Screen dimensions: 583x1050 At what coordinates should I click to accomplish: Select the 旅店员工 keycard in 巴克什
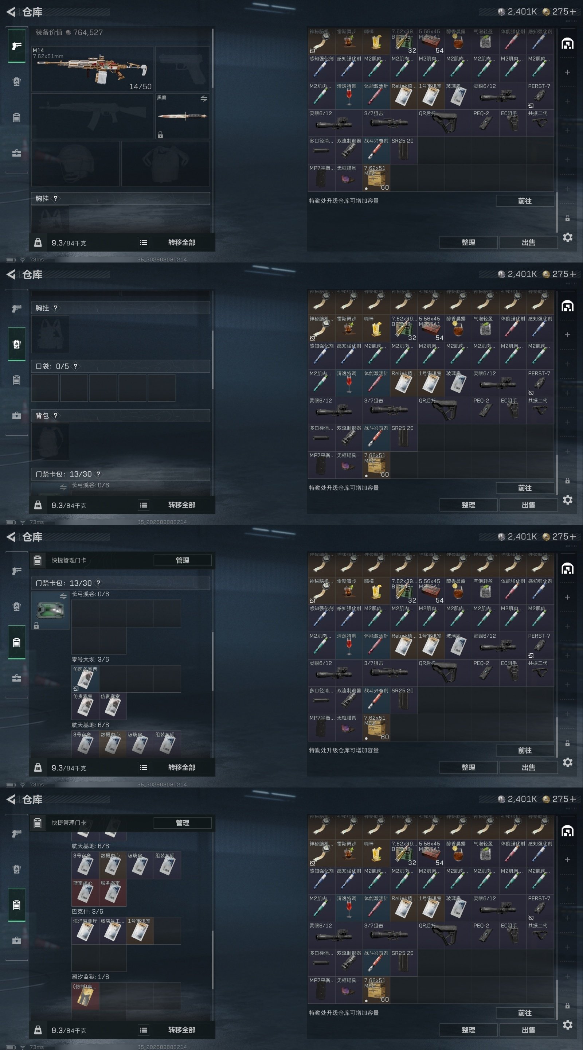[x=113, y=930]
